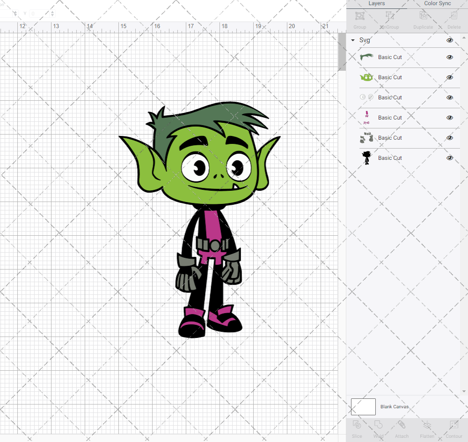
Task: Open the Layers tab
Action: click(x=377, y=4)
